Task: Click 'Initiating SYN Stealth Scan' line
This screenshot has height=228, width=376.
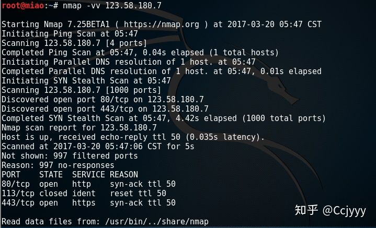Action: [x=86, y=81]
